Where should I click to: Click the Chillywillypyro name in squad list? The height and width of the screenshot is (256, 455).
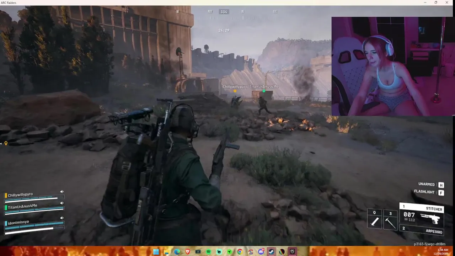click(x=20, y=194)
